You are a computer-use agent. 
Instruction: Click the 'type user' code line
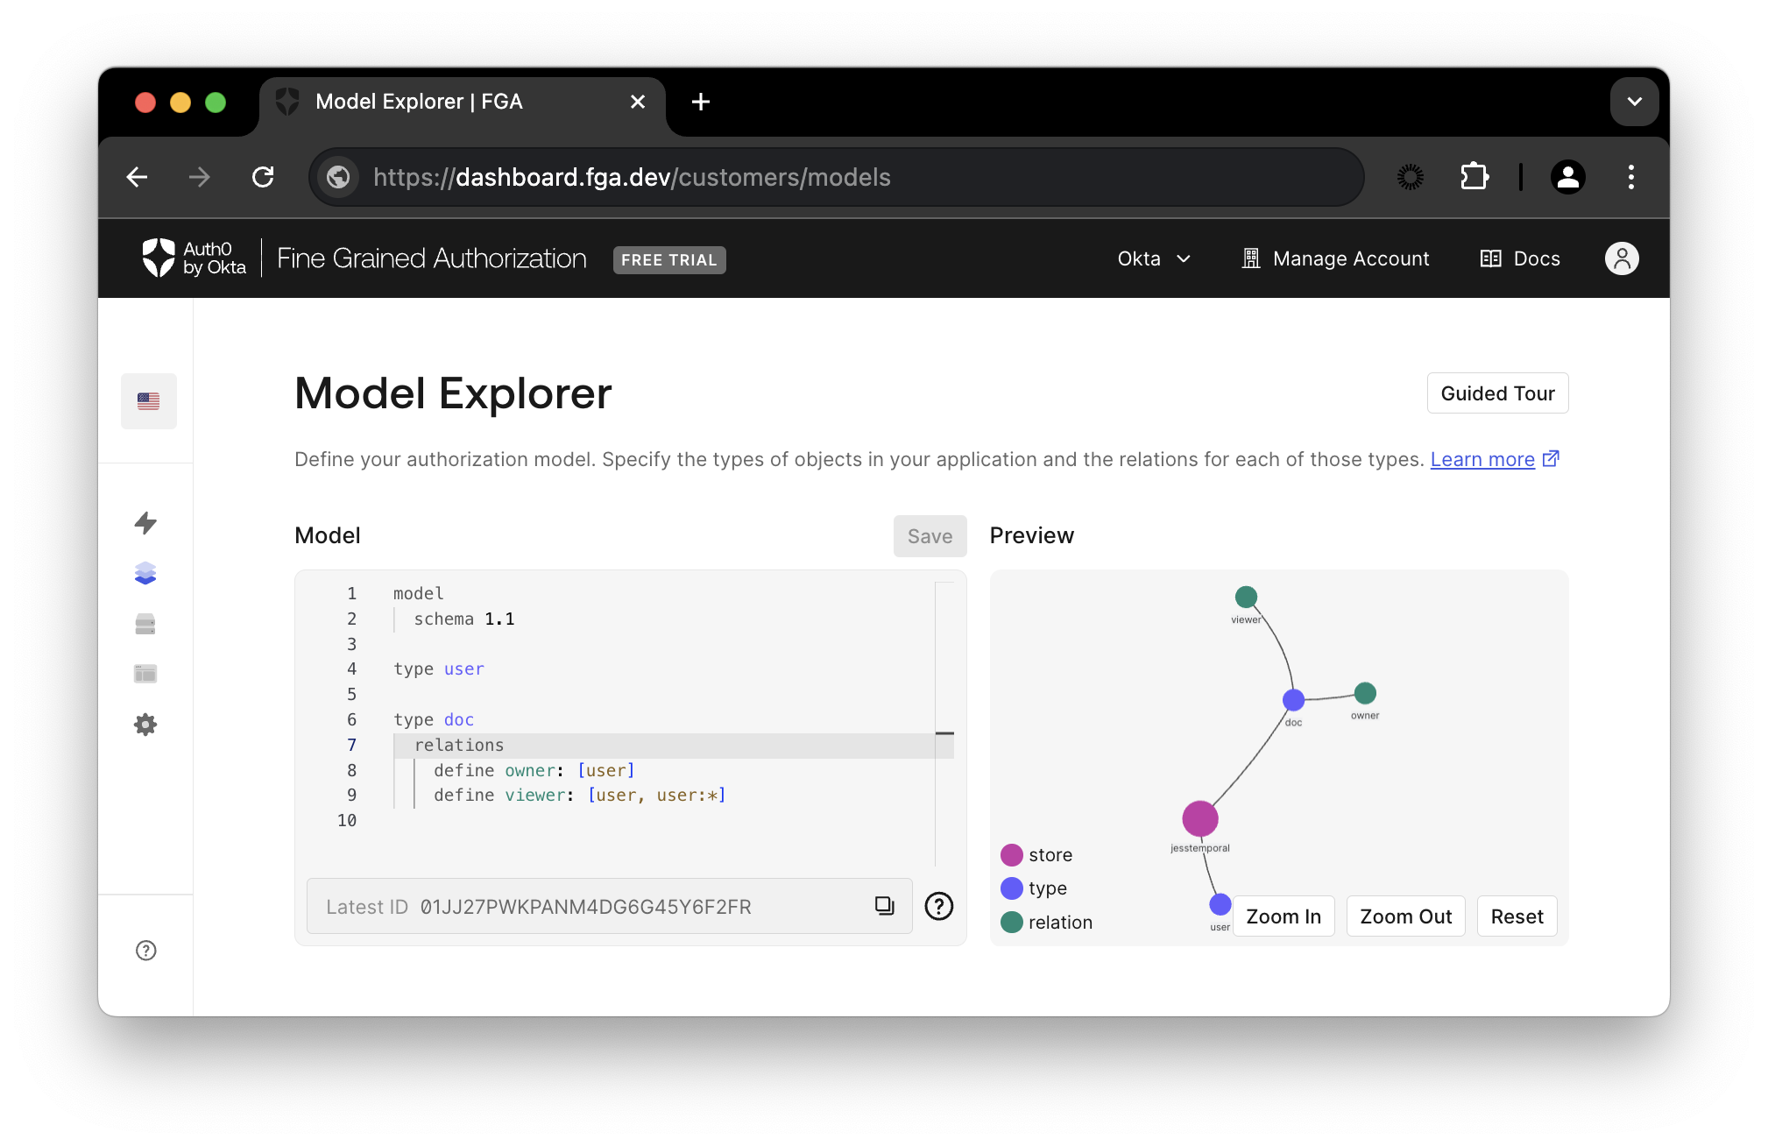[x=439, y=668]
